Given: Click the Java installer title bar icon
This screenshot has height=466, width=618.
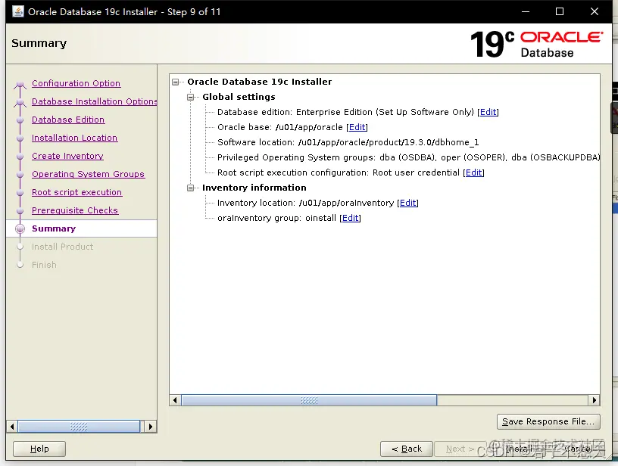Looking at the screenshot, I should (18, 11).
